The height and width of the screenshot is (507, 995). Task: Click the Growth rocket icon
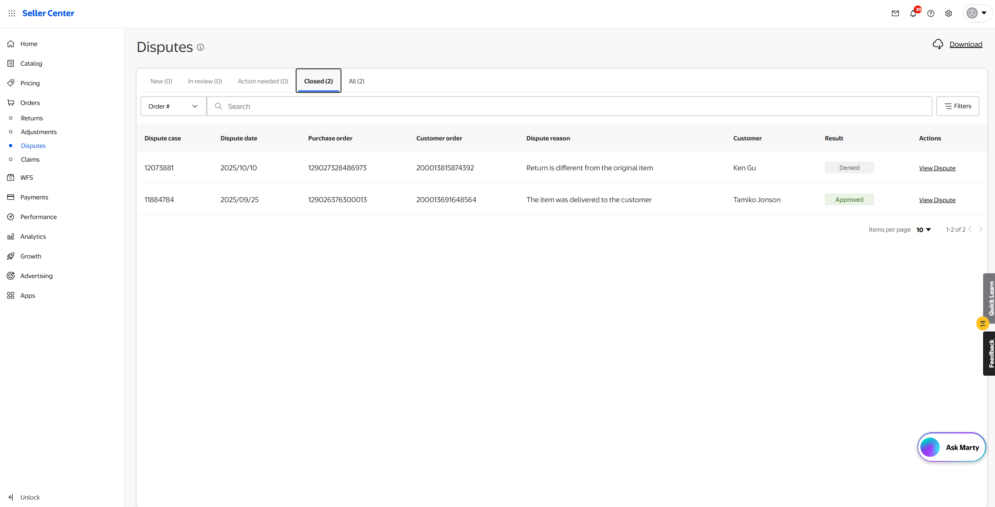pos(11,256)
